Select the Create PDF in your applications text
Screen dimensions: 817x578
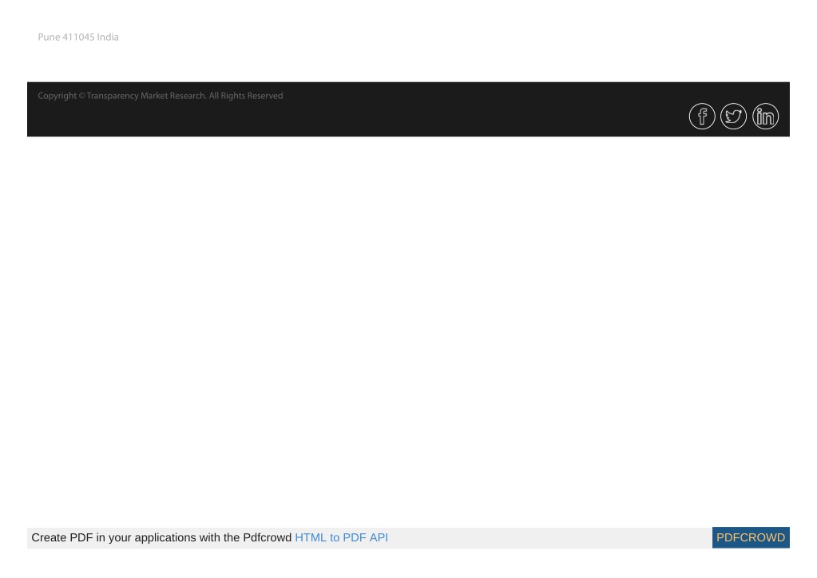coord(161,537)
